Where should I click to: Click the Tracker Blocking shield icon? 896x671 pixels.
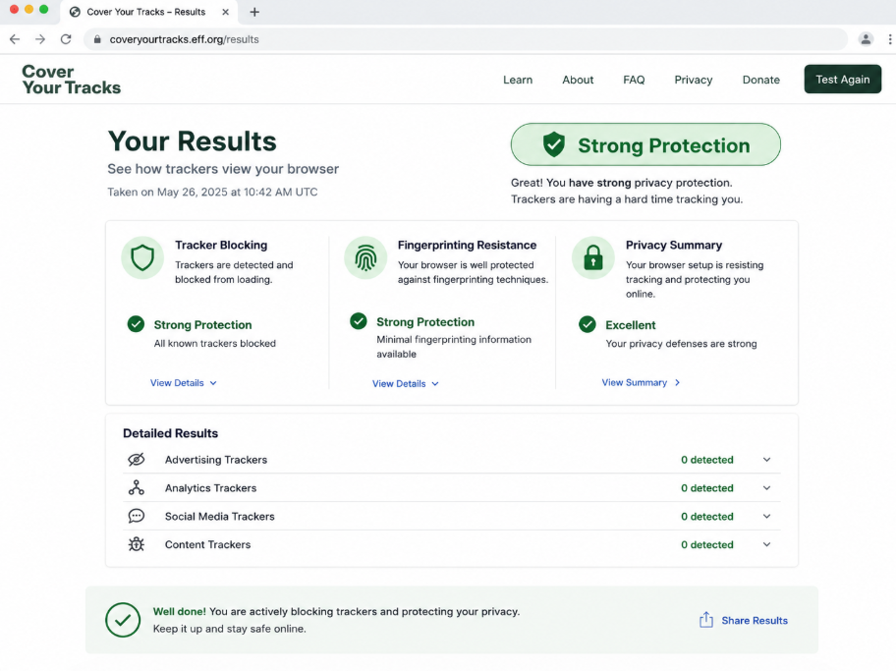pyautogui.click(x=142, y=257)
